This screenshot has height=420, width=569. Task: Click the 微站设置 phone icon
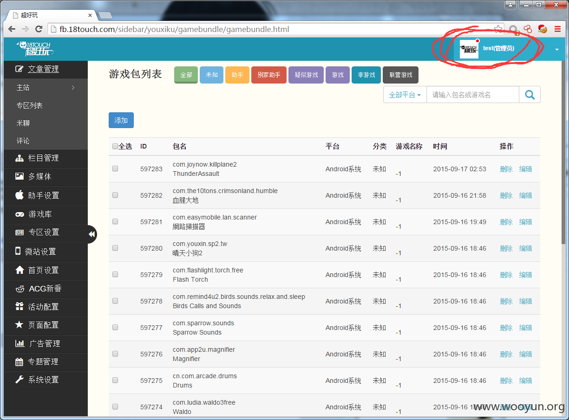(x=18, y=251)
